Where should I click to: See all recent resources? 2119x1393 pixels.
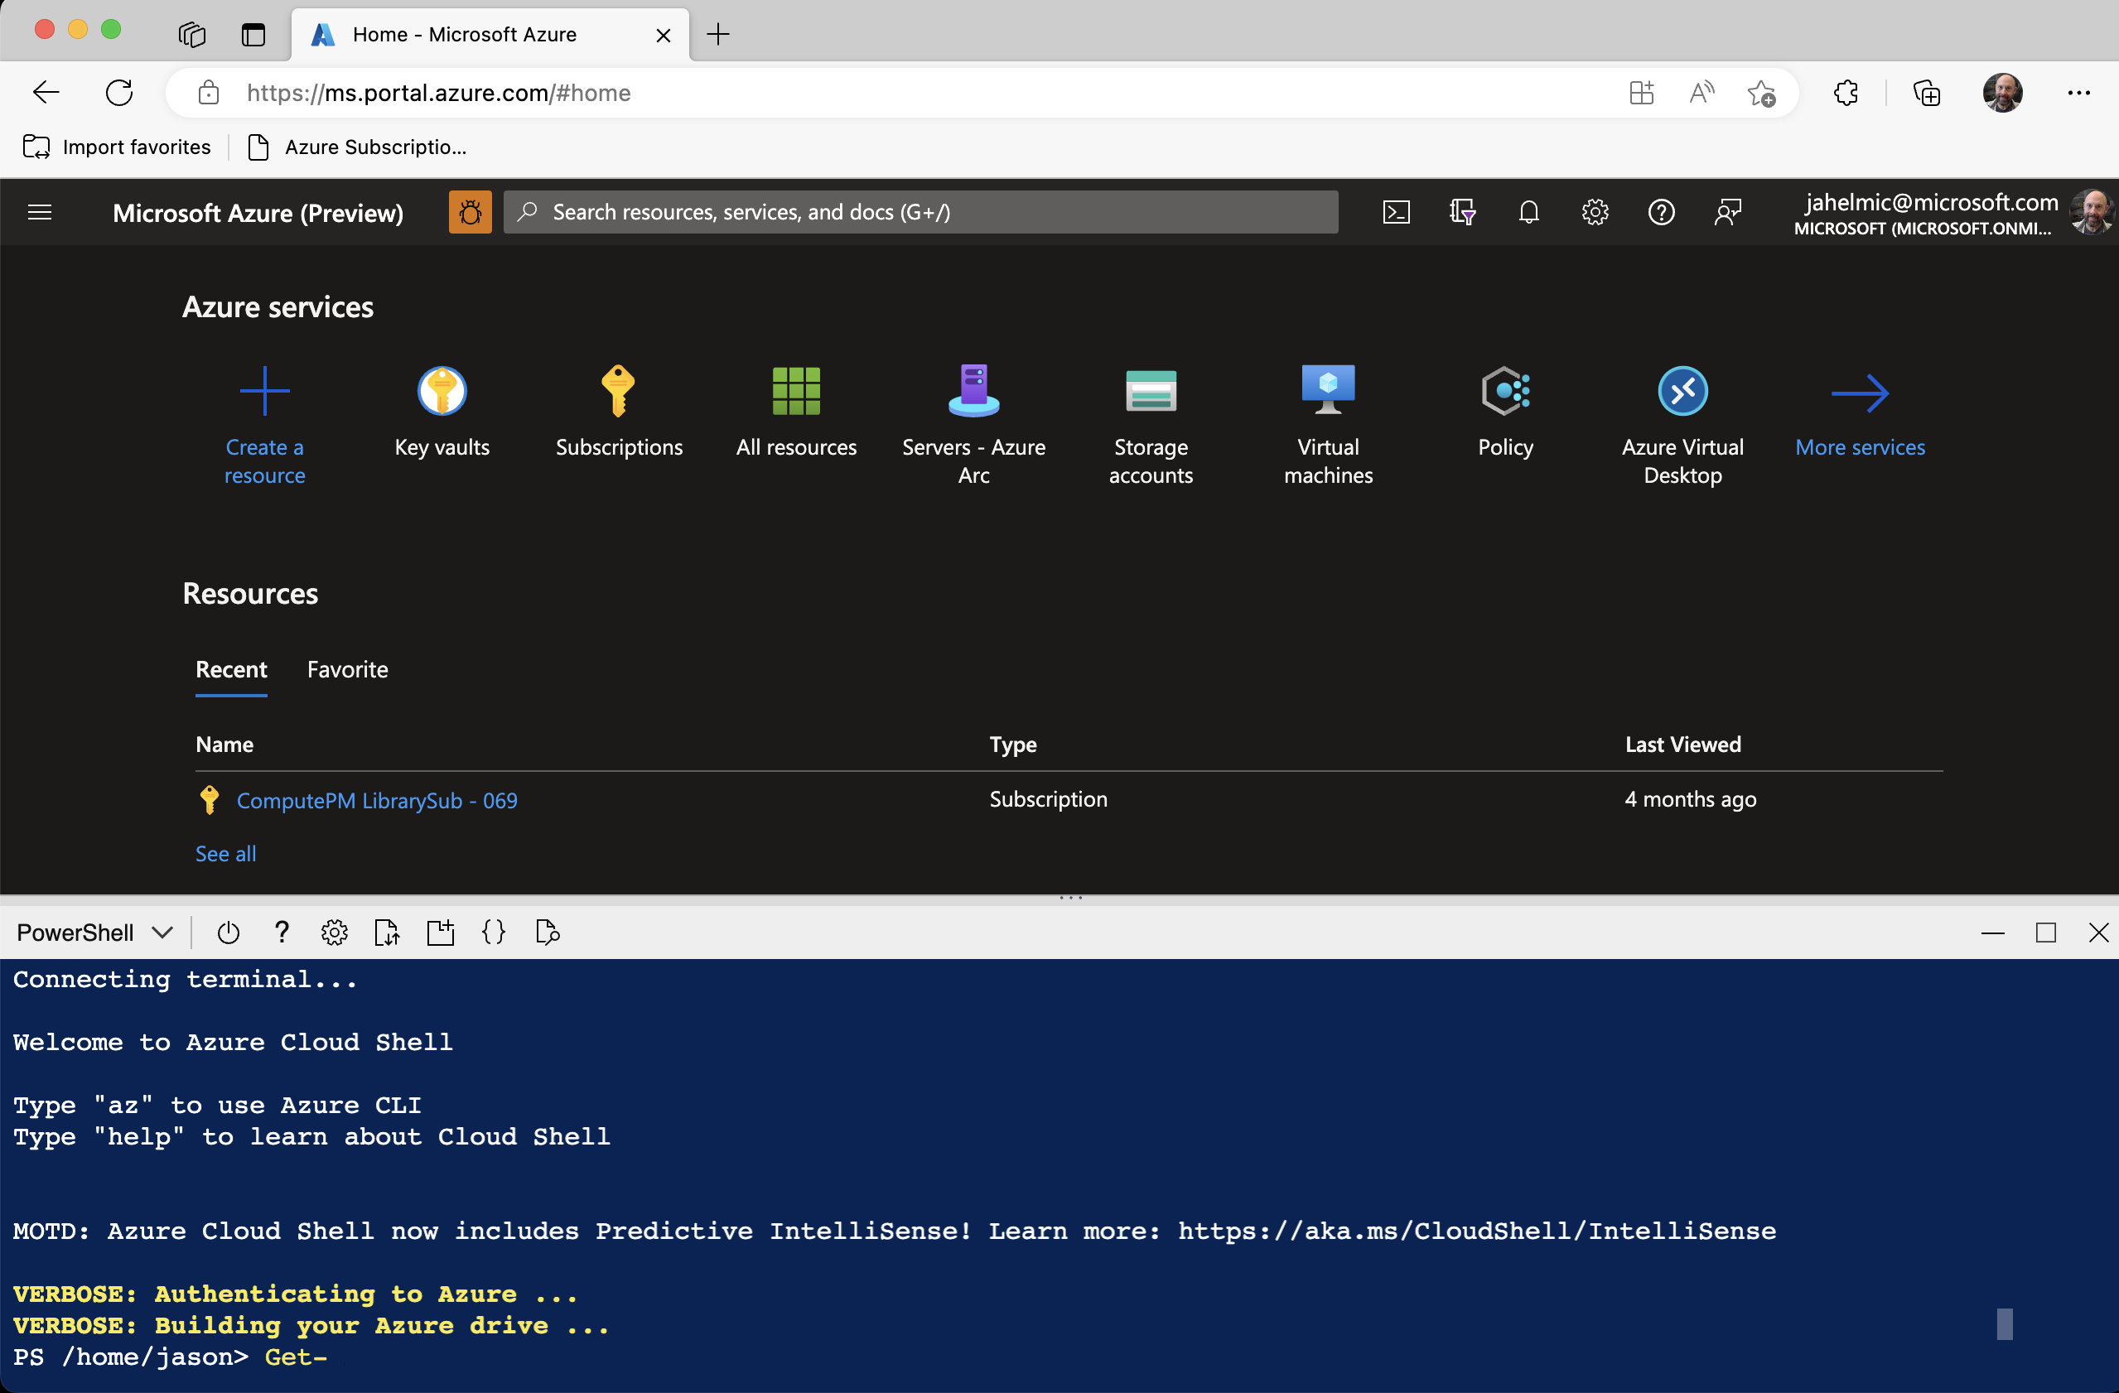(225, 853)
